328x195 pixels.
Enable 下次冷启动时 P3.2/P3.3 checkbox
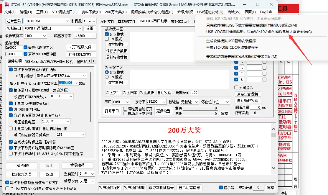(11, 154)
